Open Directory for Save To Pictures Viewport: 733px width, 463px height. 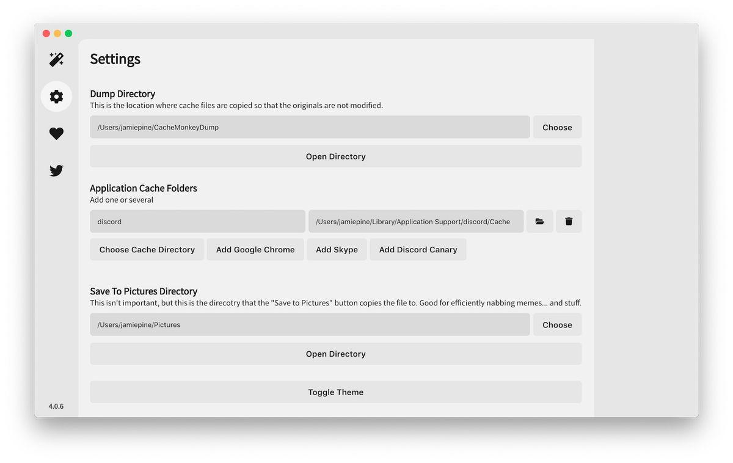pos(336,354)
